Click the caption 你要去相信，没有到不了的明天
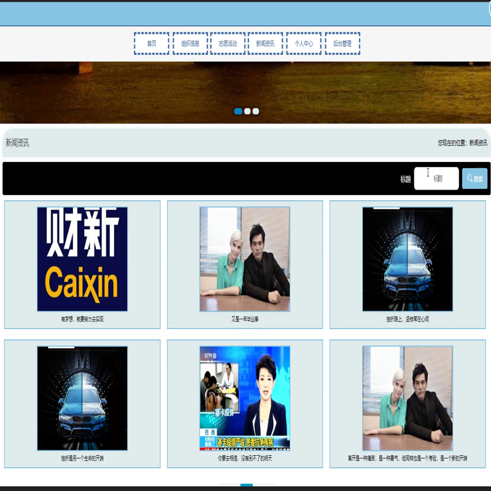 (245, 458)
